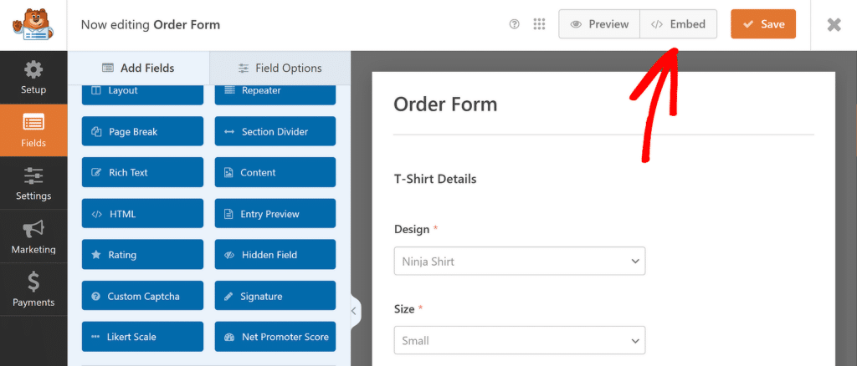Collapse the fields side panel arrow
Image resolution: width=857 pixels, height=366 pixels.
(354, 311)
